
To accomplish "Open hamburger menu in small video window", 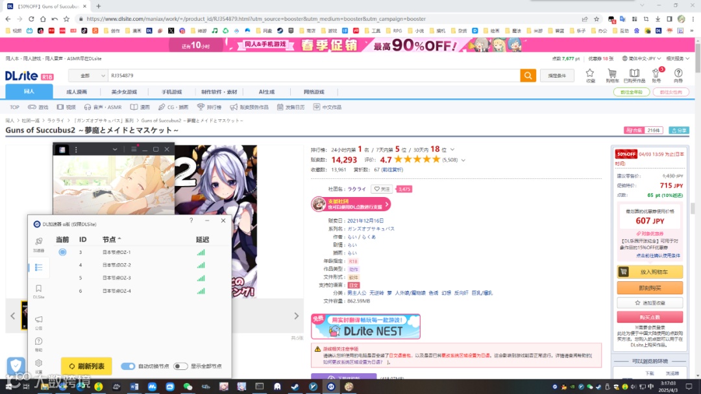I will 134,149.
